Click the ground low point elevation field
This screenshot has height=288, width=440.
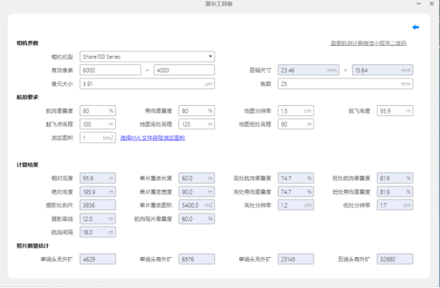290,124
